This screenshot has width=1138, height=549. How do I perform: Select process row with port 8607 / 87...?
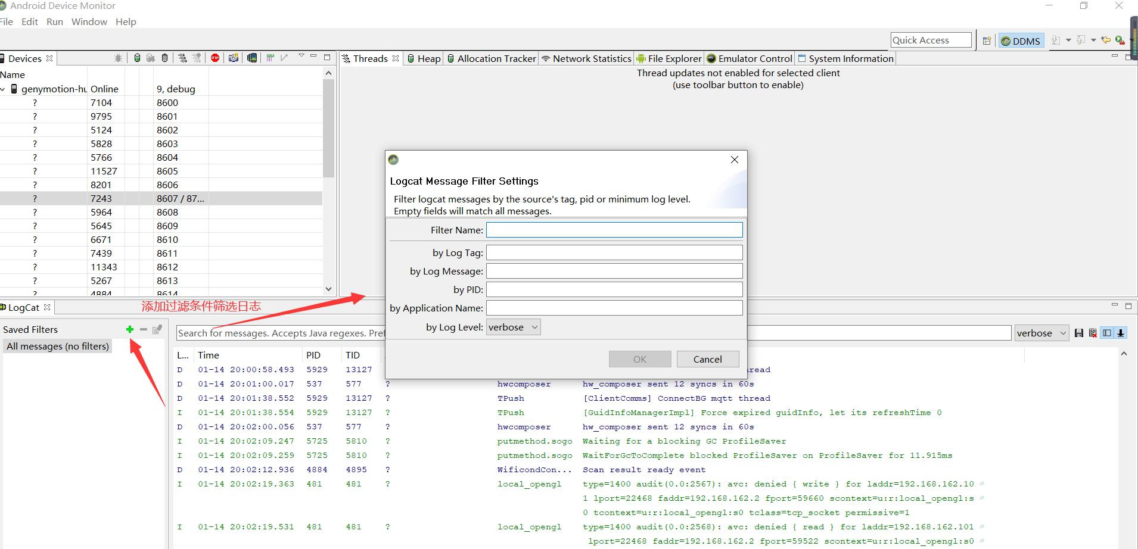point(161,198)
